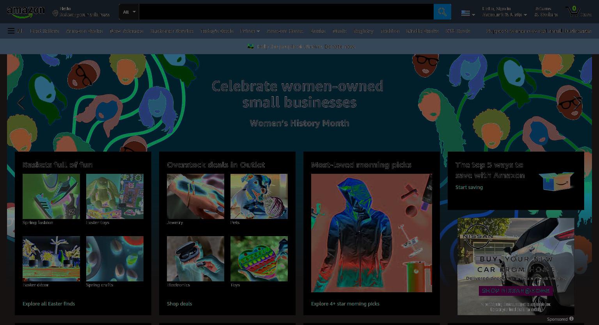The width and height of the screenshot is (599, 325).
Task: Click Support women-owned small businesses link
Action: 539,31
